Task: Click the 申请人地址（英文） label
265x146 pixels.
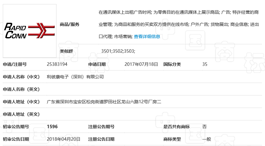Action: 22,114
